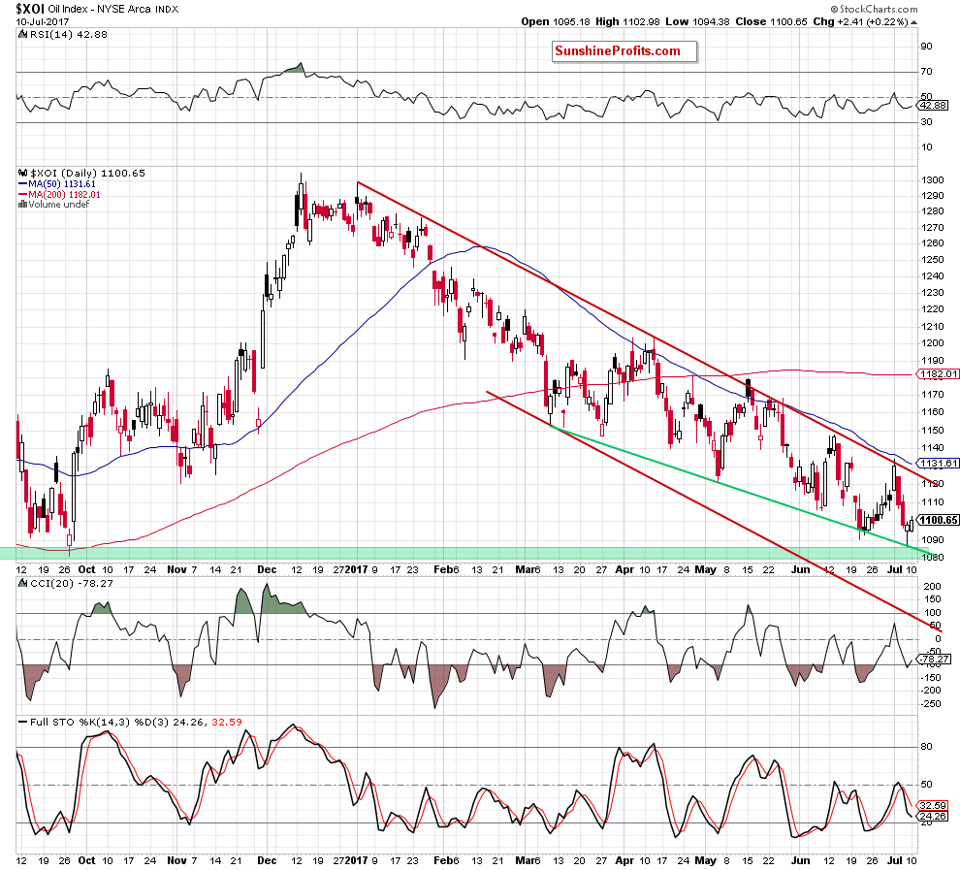960x870 pixels.
Task: Click the 200 level label on CCI axis
Action: click(932, 587)
